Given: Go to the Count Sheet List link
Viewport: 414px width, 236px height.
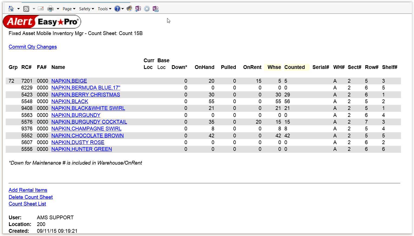Looking at the screenshot, I should pos(27,204).
